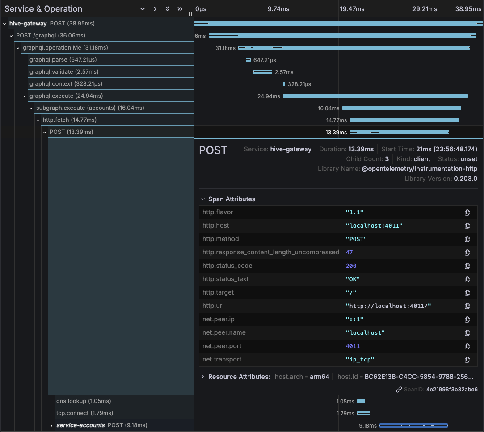The image size is (484, 432).
Task: Collapse the Span Attributes section
Action: click(x=203, y=199)
